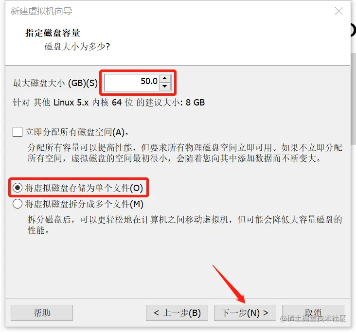Focus the 50.0 maximum disk size field
This screenshot has width=356, height=332.
132,82
